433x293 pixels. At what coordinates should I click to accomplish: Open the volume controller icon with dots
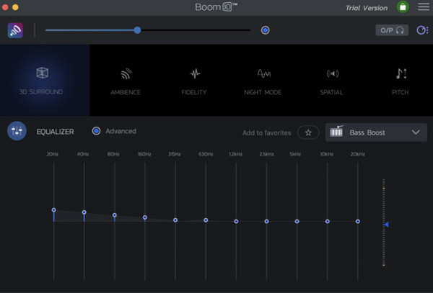(x=422, y=30)
